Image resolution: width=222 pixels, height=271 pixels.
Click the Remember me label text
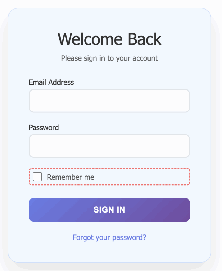[x=71, y=177]
